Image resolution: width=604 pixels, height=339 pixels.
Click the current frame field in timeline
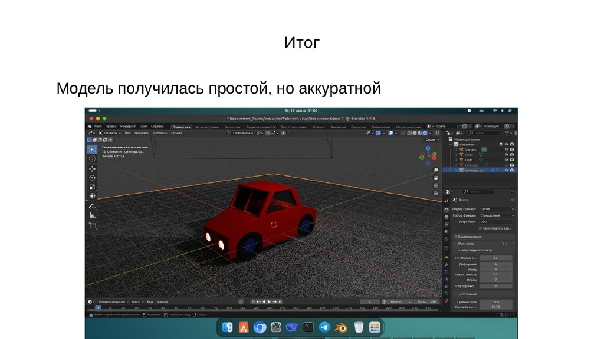pyautogui.click(x=370, y=301)
